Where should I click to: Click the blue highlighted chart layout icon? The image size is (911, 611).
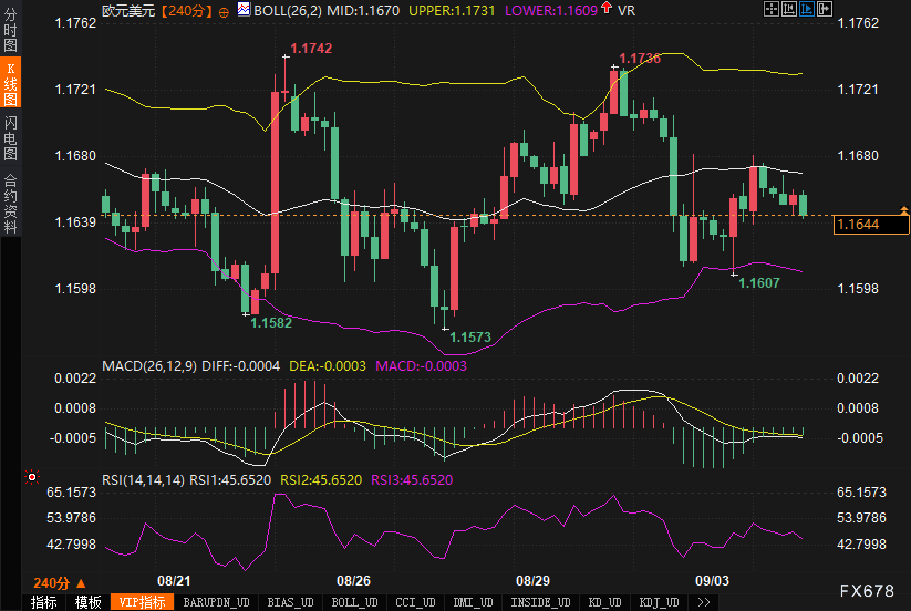806,9
